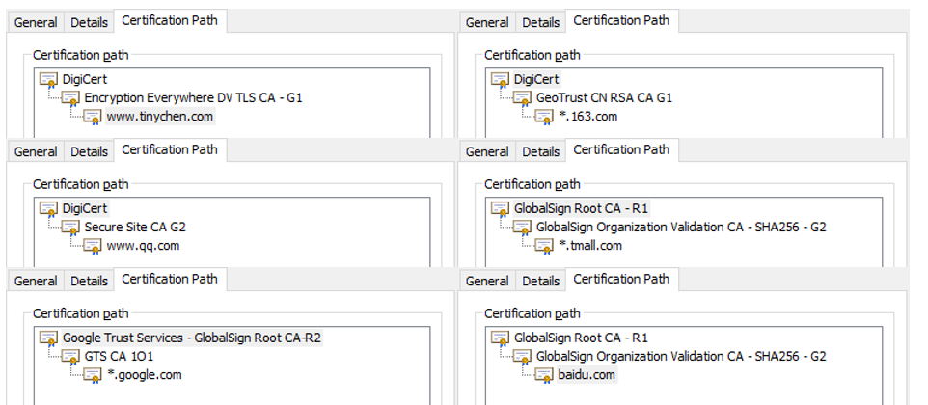Select GlobalSign Organization Validation CA text above baidu.com

click(681, 357)
